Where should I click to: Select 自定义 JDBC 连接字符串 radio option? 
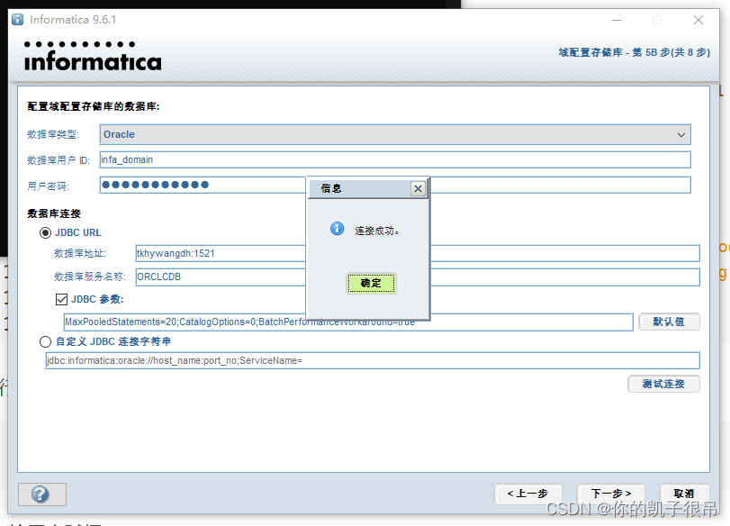pyautogui.click(x=45, y=342)
